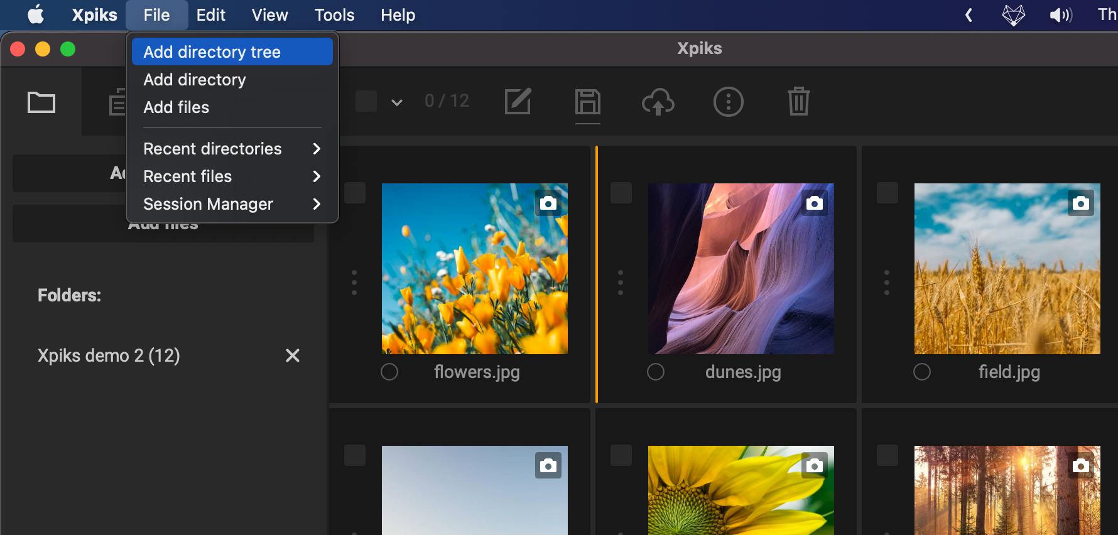Open the Tools menu
Viewport: 1118px width, 535px height.
335,15
